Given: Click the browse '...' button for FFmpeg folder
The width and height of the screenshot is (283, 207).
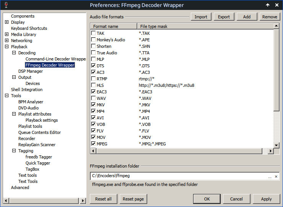Looking at the screenshot, I should point(270,177).
